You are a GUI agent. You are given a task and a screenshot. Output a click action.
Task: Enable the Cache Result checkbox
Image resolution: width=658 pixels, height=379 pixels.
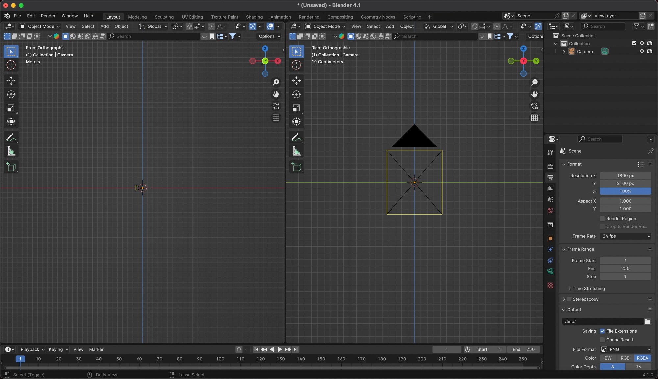tap(602, 340)
